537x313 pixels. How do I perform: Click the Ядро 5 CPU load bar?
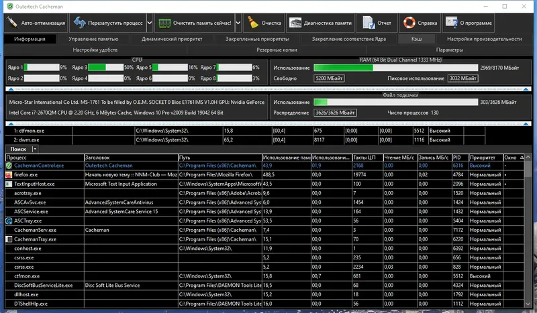pos(170,68)
